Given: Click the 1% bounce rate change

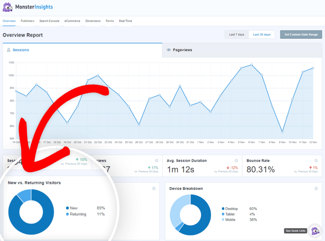Looking at the screenshot, I should pos(313,168).
